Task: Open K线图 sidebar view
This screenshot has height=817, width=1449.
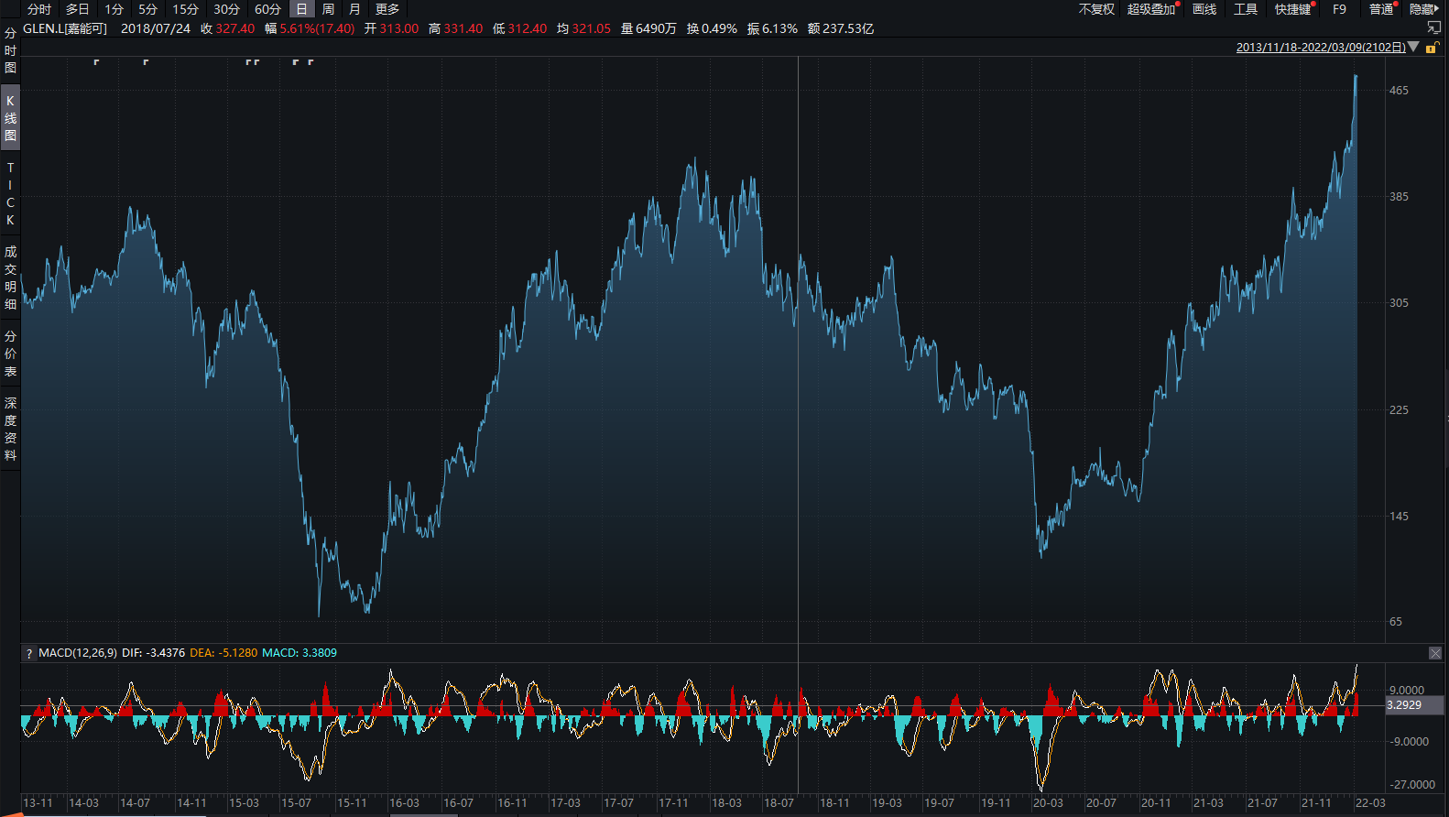Action: pyautogui.click(x=10, y=118)
